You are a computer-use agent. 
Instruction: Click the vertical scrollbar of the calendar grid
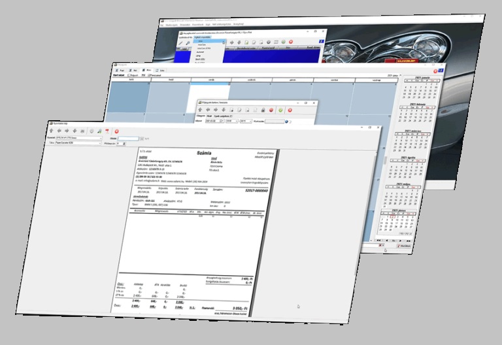386,160
